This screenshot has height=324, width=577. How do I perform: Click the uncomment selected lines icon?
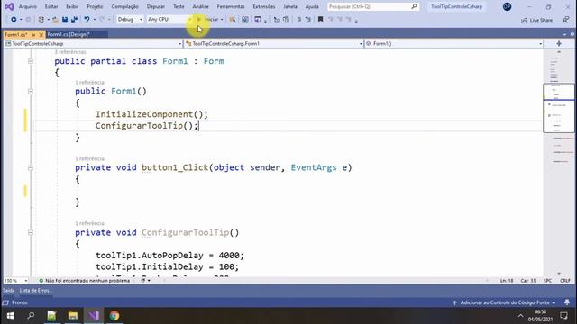coord(308,20)
